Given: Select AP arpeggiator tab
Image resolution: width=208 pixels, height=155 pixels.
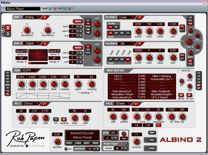Looking at the screenshot, I should coord(199,88).
